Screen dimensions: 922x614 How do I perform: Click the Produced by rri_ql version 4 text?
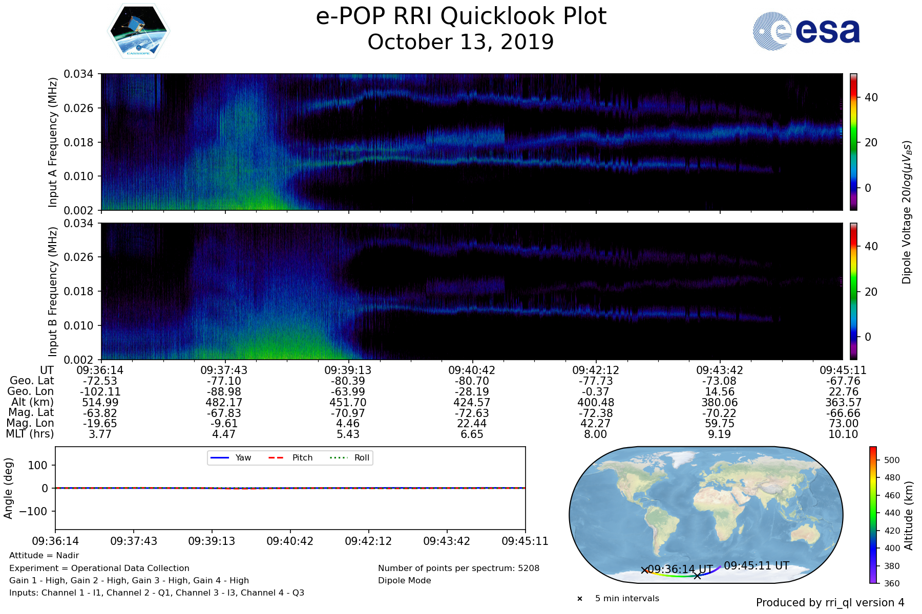click(x=830, y=603)
